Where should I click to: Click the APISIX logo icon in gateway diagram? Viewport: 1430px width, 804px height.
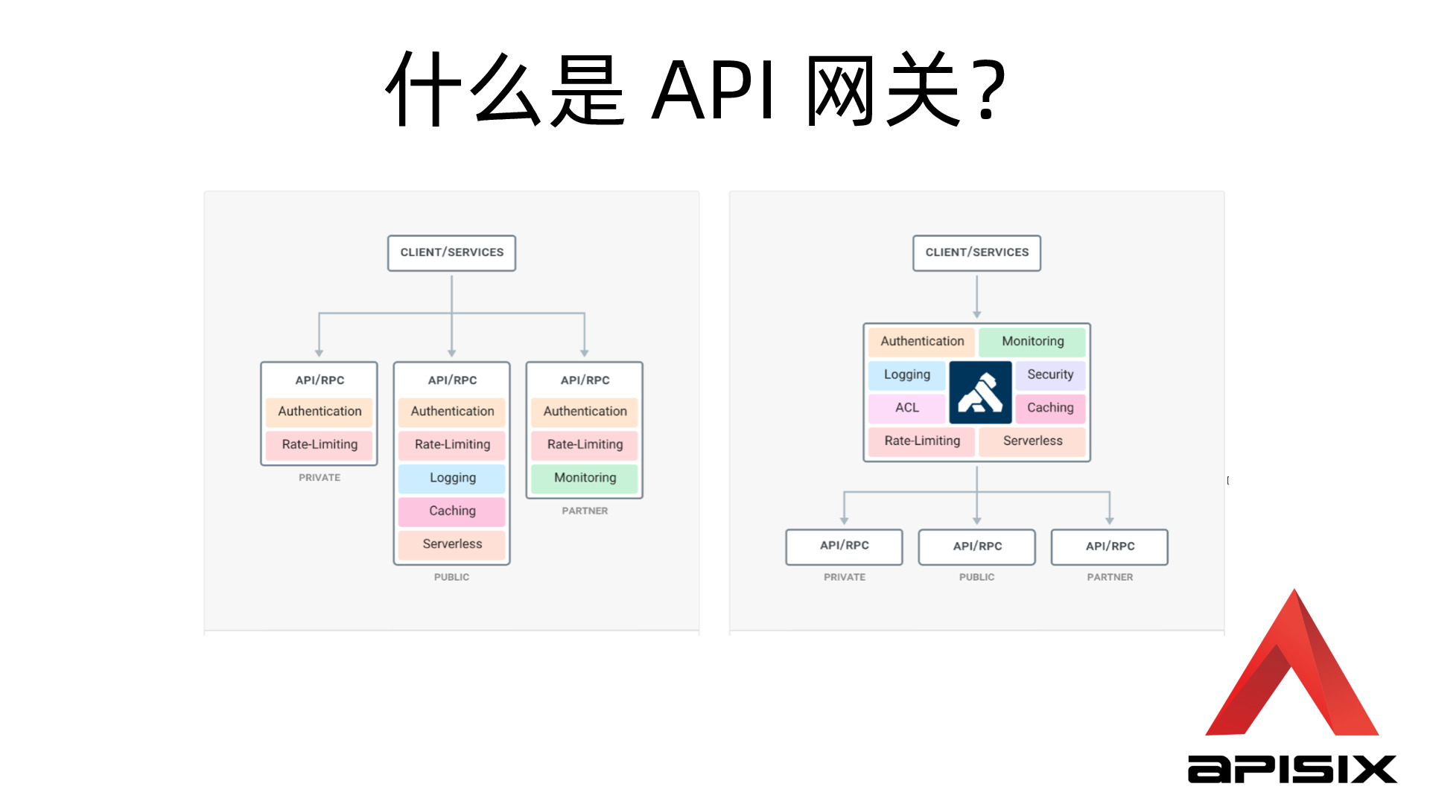tap(979, 392)
